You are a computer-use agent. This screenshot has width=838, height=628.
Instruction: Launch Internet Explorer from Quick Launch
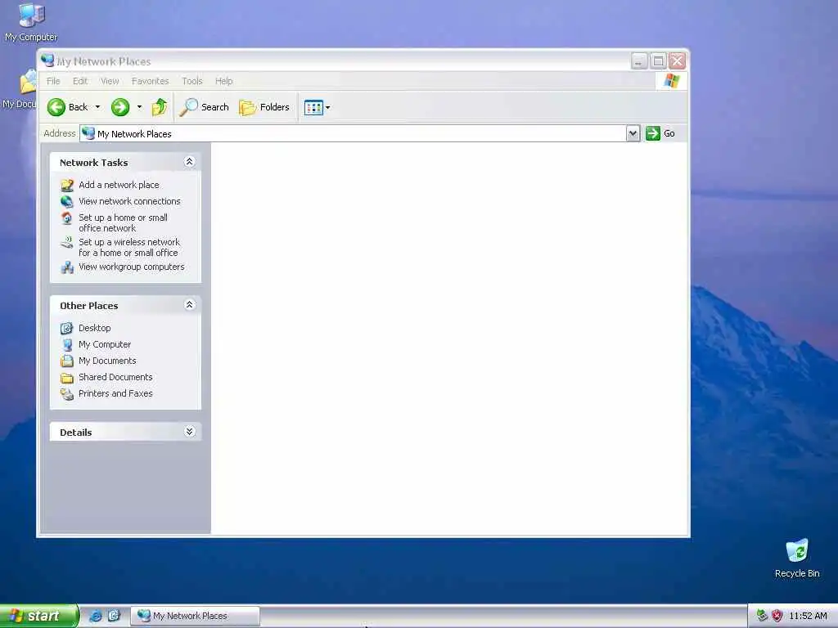point(96,616)
